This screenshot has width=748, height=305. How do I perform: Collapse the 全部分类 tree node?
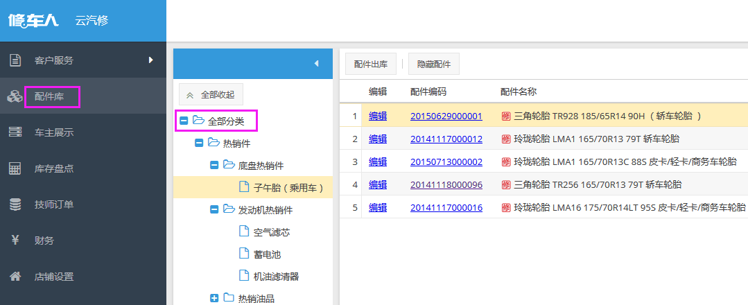pos(184,121)
